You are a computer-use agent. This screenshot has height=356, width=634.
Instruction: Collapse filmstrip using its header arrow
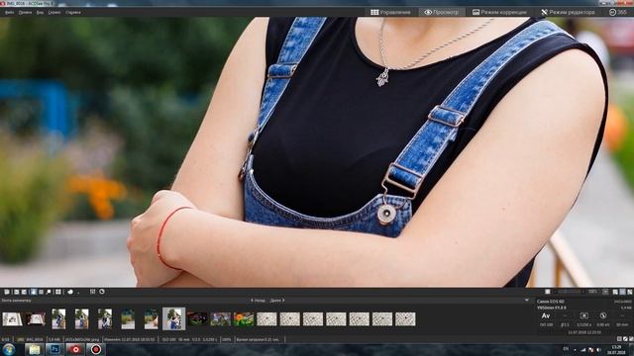point(526,301)
